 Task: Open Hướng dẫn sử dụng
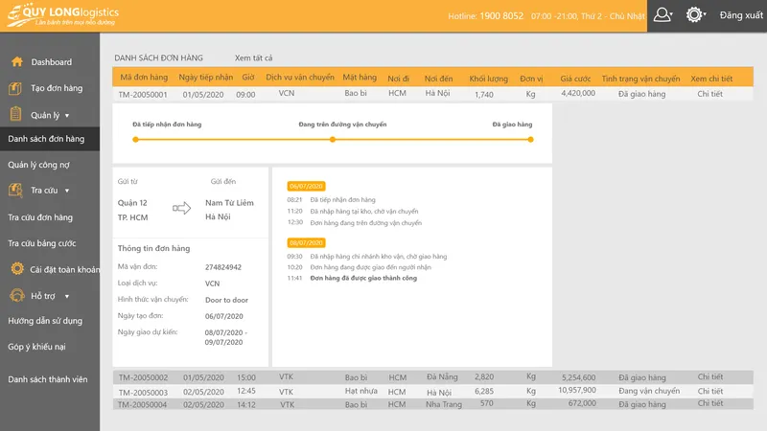(x=45, y=321)
